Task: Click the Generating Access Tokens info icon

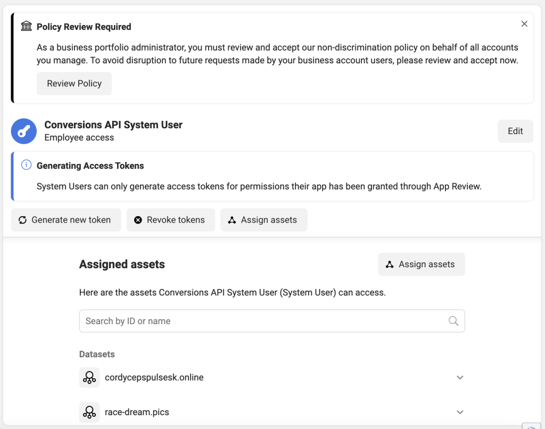Action: (x=27, y=165)
